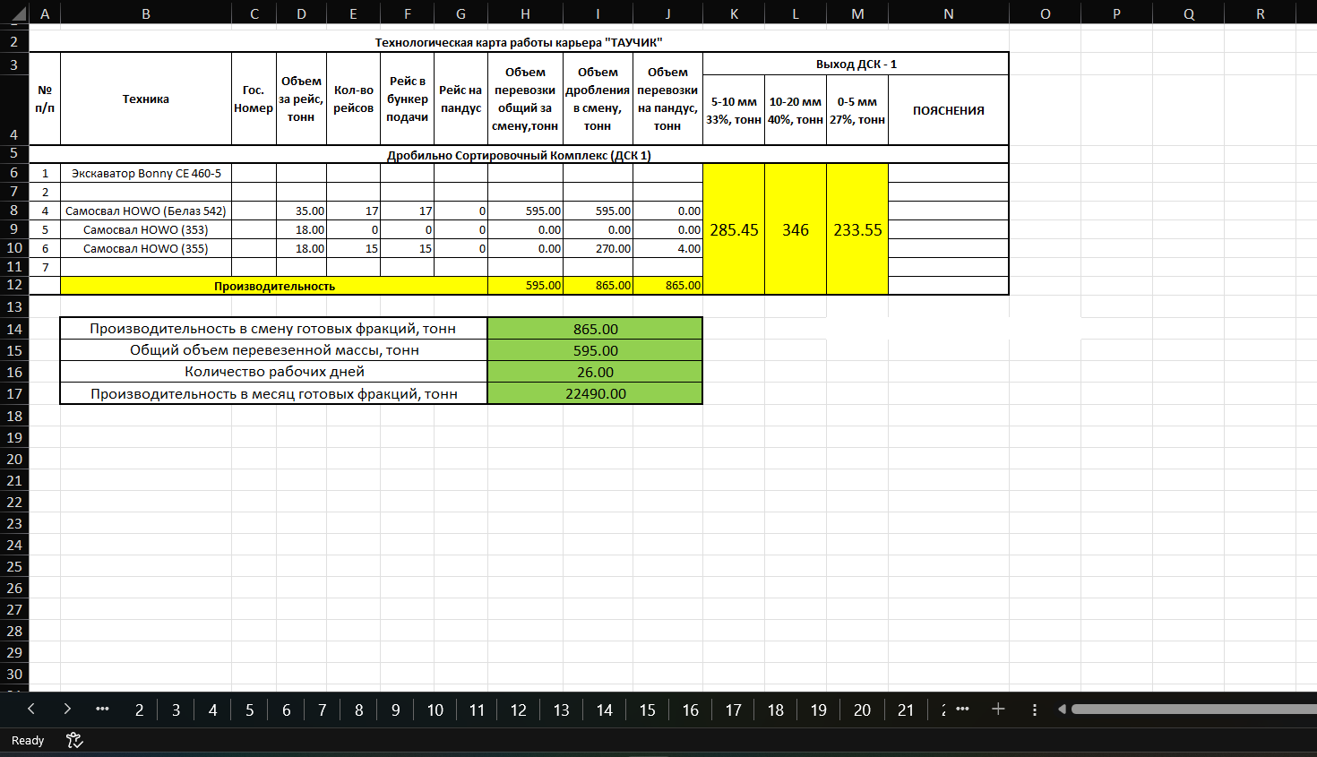Image resolution: width=1317 pixels, height=757 pixels.
Task: Select sheet tab 12
Action: (x=518, y=710)
